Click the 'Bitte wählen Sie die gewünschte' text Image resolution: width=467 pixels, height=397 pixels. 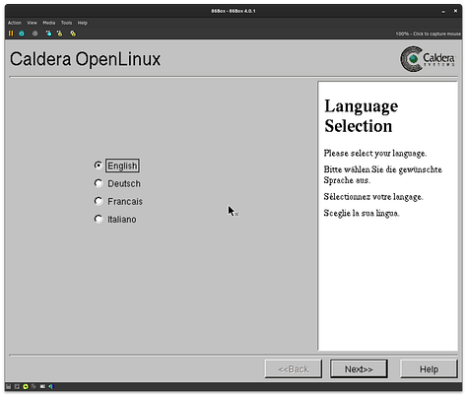pos(382,169)
